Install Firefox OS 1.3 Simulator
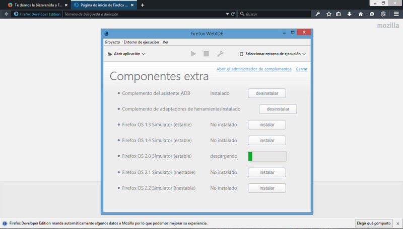This screenshot has height=229, width=403. pos(267,125)
